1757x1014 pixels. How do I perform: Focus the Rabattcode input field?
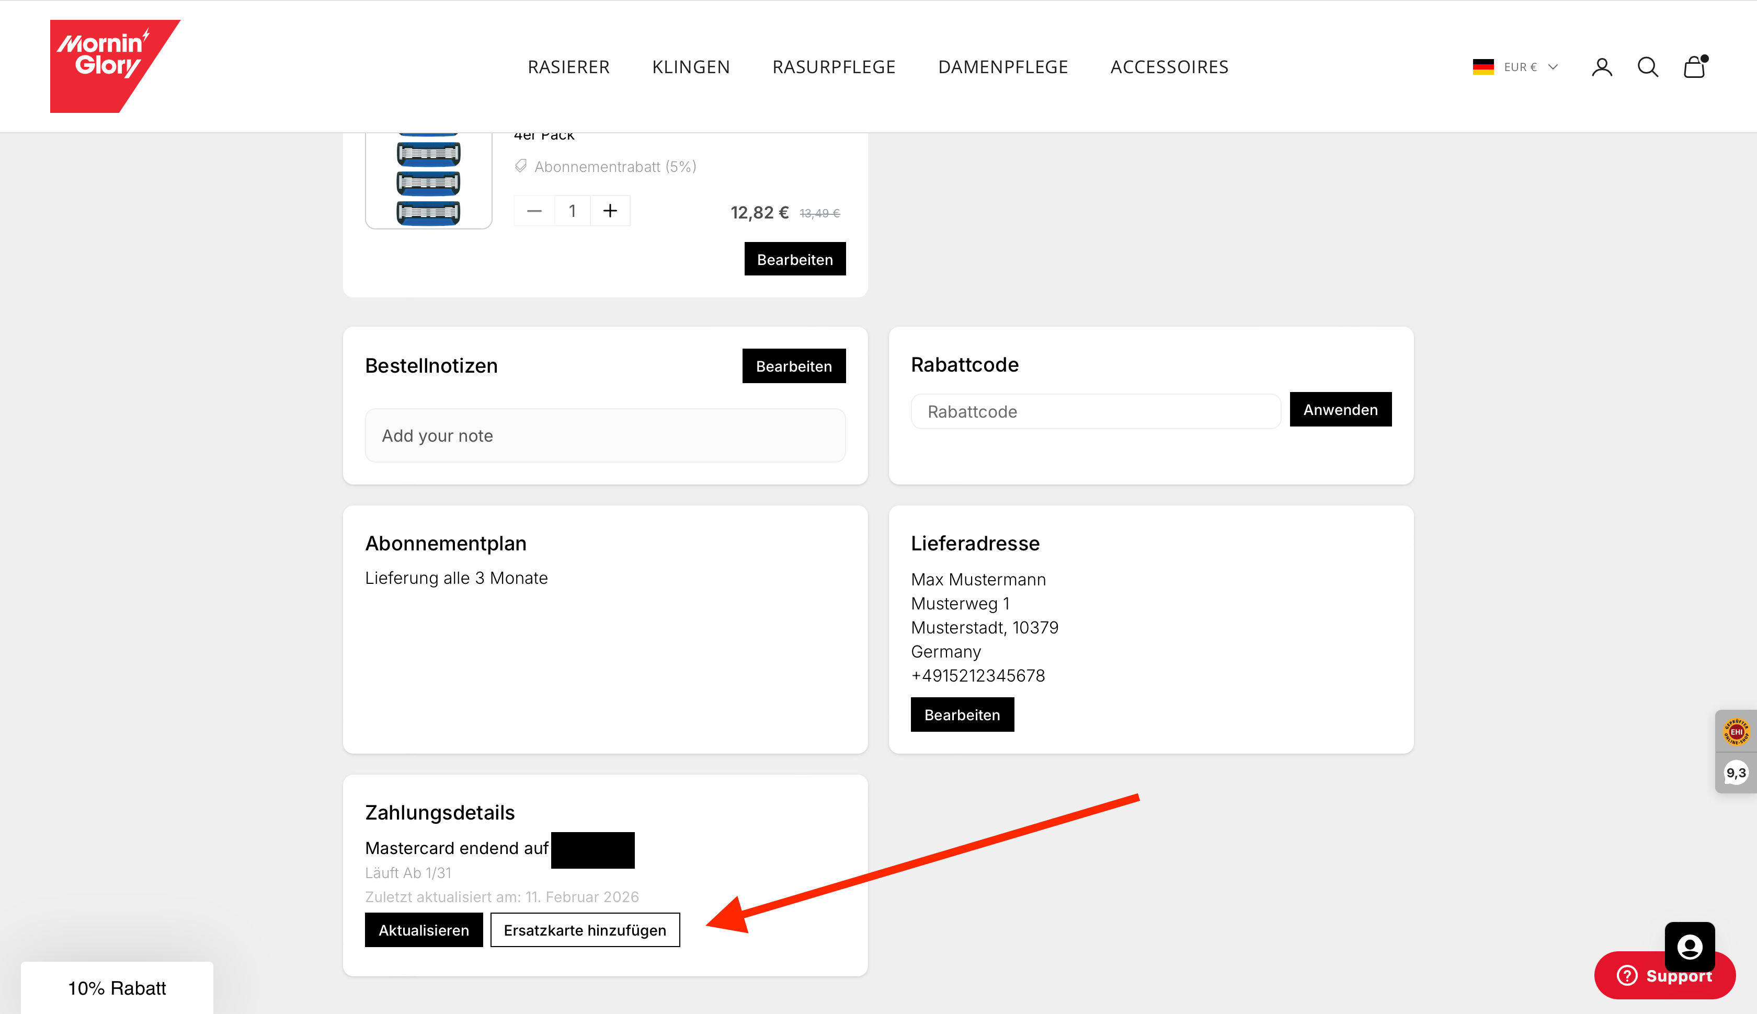point(1095,411)
